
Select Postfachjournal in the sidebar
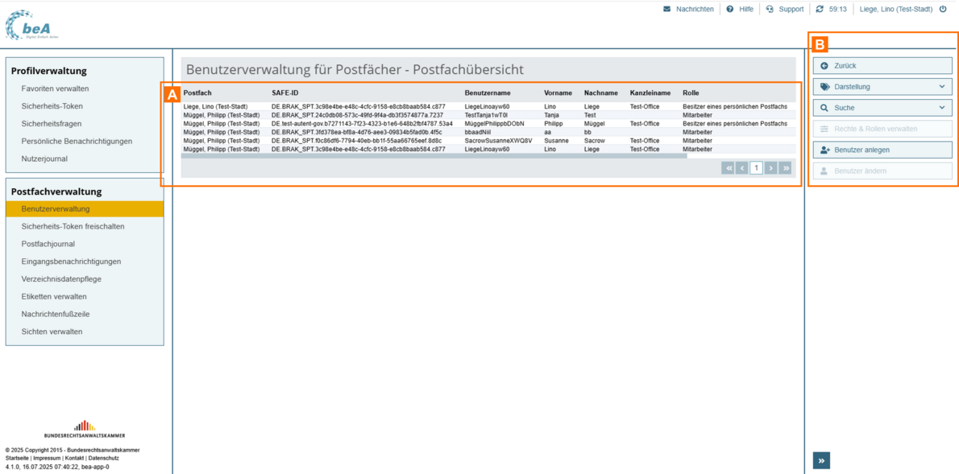click(48, 244)
